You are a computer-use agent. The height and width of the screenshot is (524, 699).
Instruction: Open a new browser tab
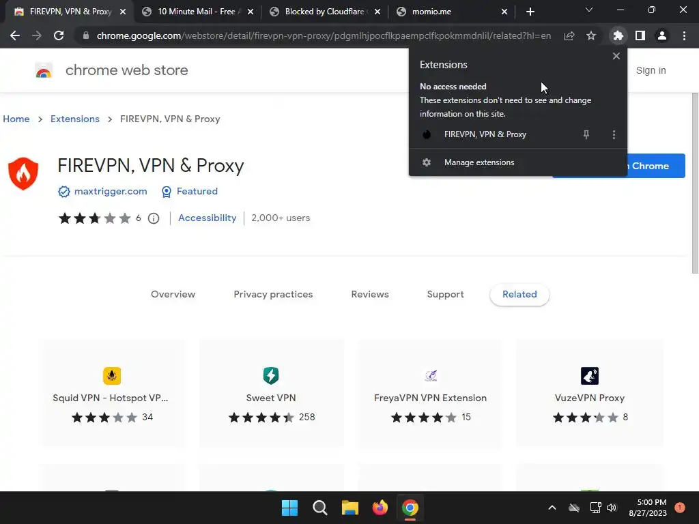[x=530, y=12]
